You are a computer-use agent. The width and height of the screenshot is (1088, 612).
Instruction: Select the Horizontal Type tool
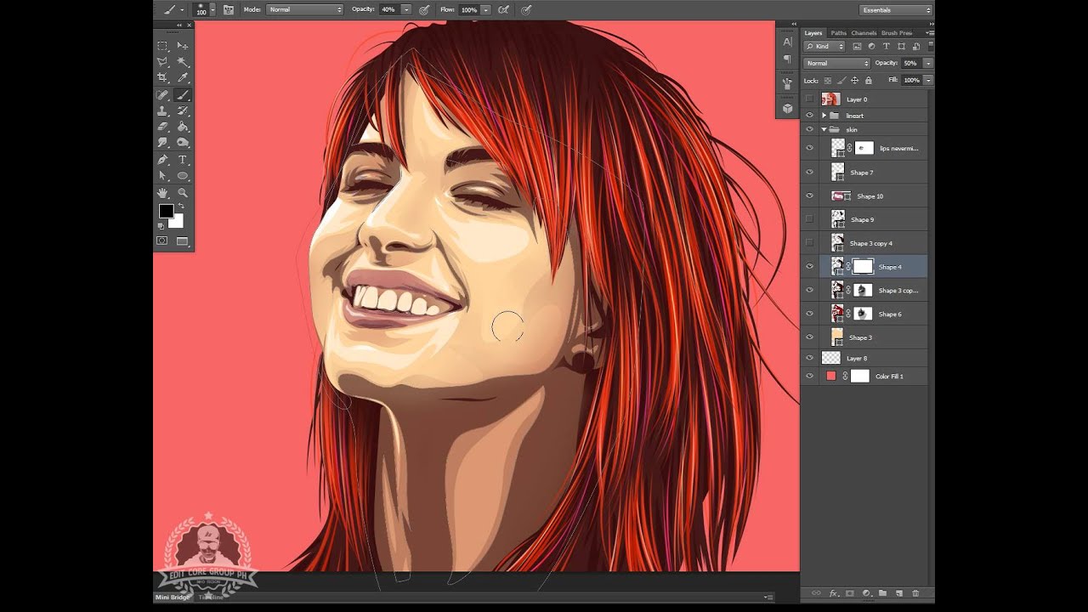[183, 160]
